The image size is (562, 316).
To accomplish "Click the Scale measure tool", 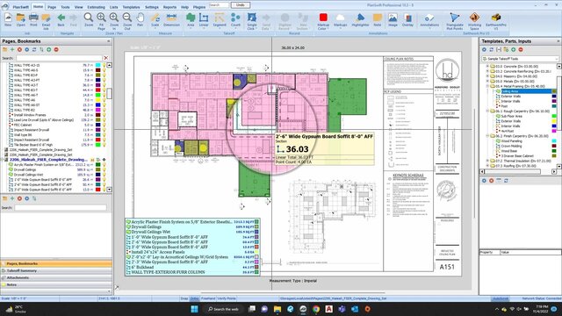I will [155, 20].
